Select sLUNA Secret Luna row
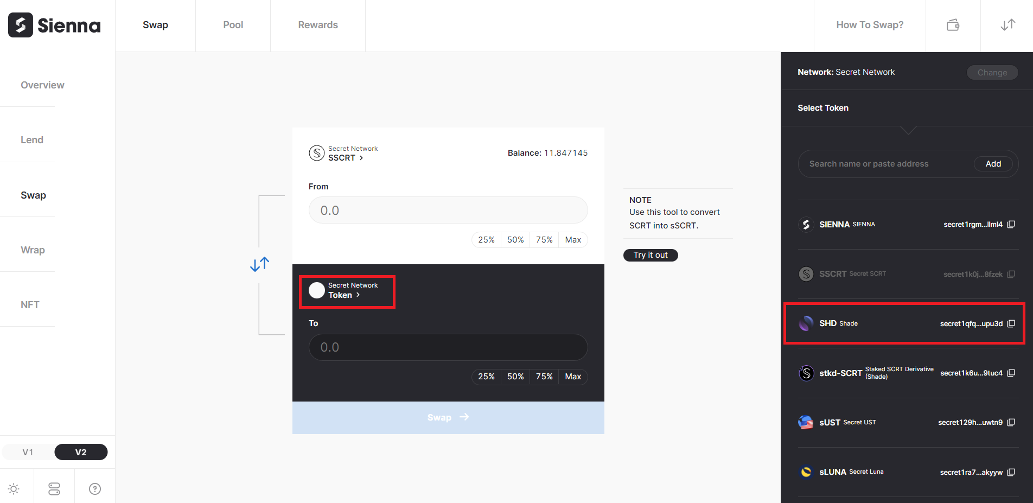 coord(908,472)
